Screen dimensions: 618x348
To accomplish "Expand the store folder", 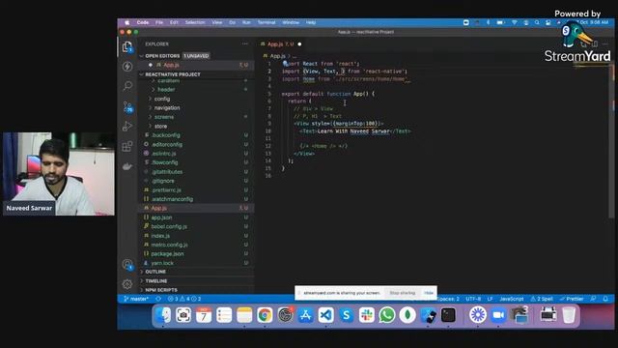I will click(160, 127).
